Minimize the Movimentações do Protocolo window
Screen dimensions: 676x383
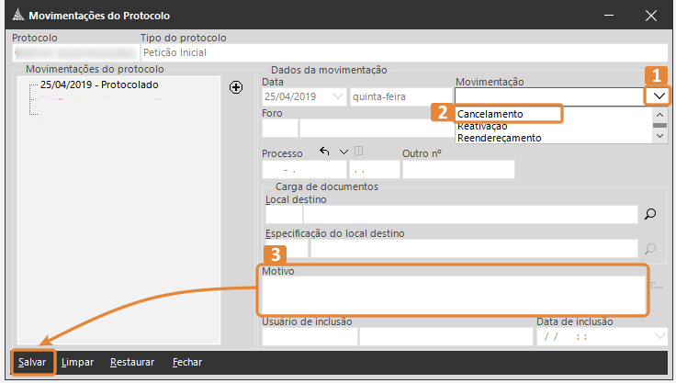[608, 16]
